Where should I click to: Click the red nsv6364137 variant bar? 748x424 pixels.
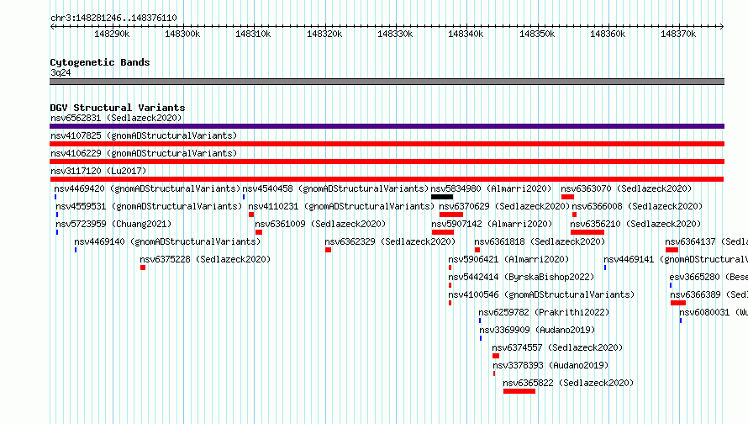pyautogui.click(x=672, y=250)
